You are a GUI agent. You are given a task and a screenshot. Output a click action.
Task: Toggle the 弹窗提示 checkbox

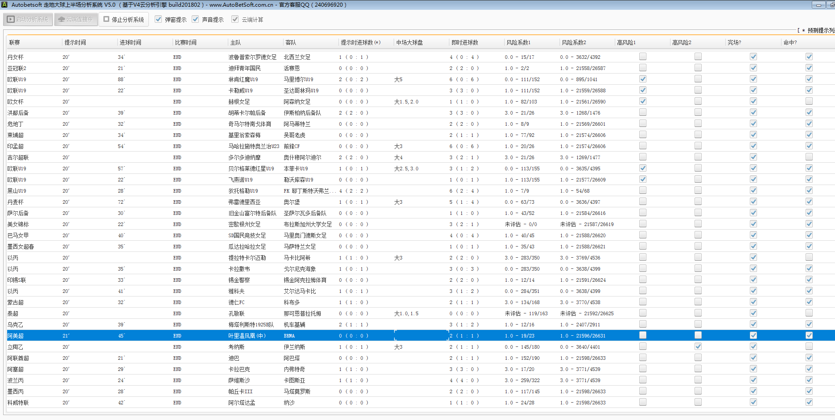tap(158, 20)
